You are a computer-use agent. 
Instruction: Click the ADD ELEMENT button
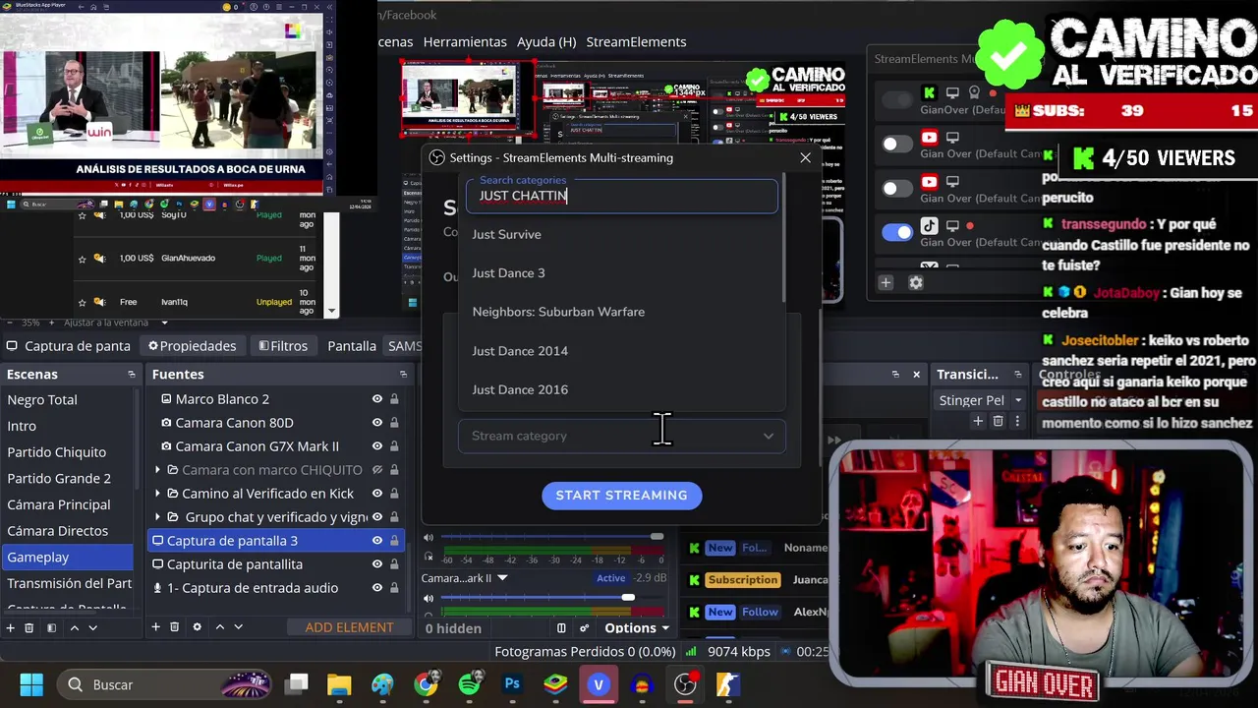tap(349, 627)
